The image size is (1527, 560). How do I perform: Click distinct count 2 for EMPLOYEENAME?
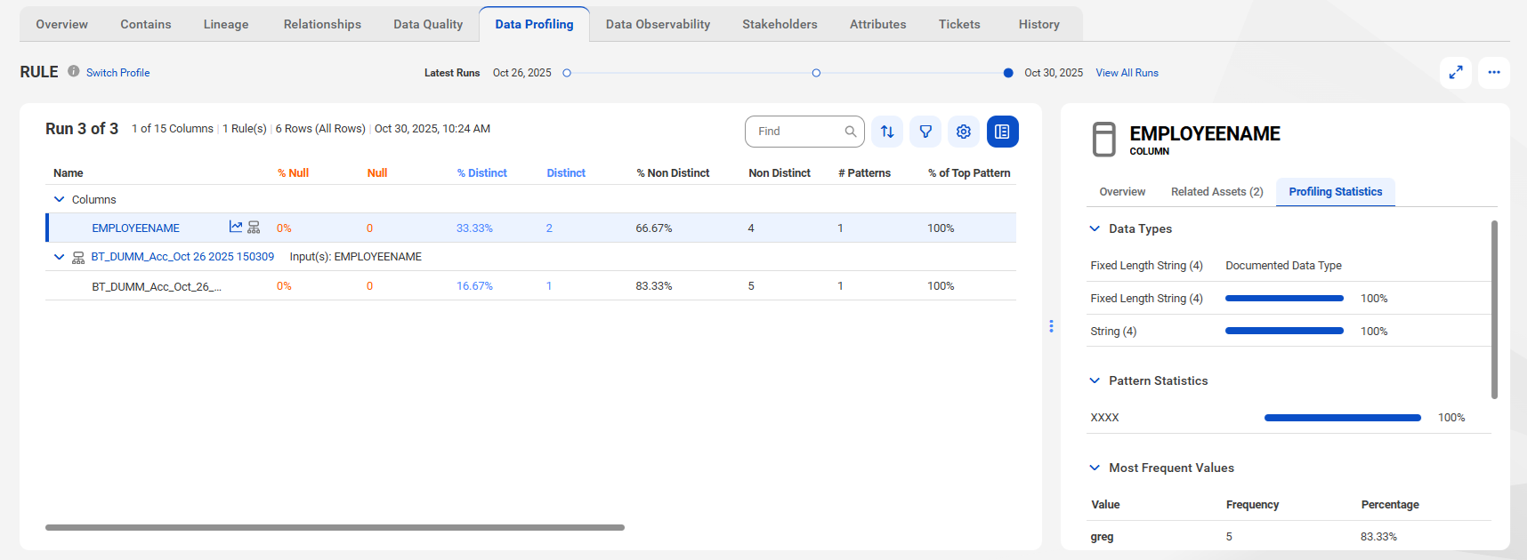[549, 228]
